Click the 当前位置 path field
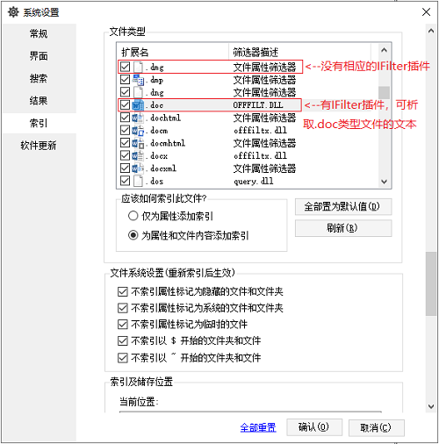This screenshot has height=444, width=439. (x=250, y=412)
